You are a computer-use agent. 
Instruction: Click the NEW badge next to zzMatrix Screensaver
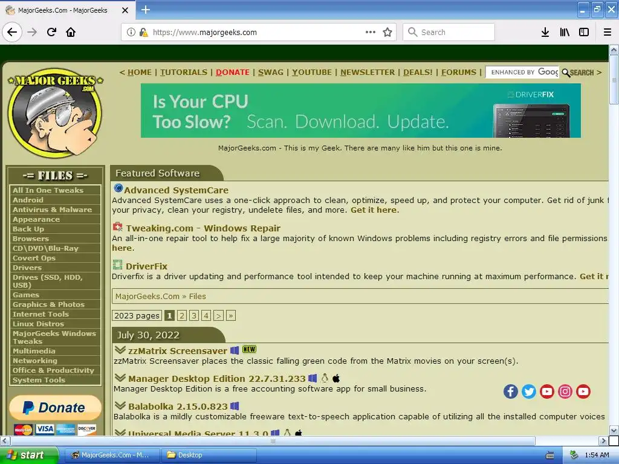pyautogui.click(x=249, y=349)
